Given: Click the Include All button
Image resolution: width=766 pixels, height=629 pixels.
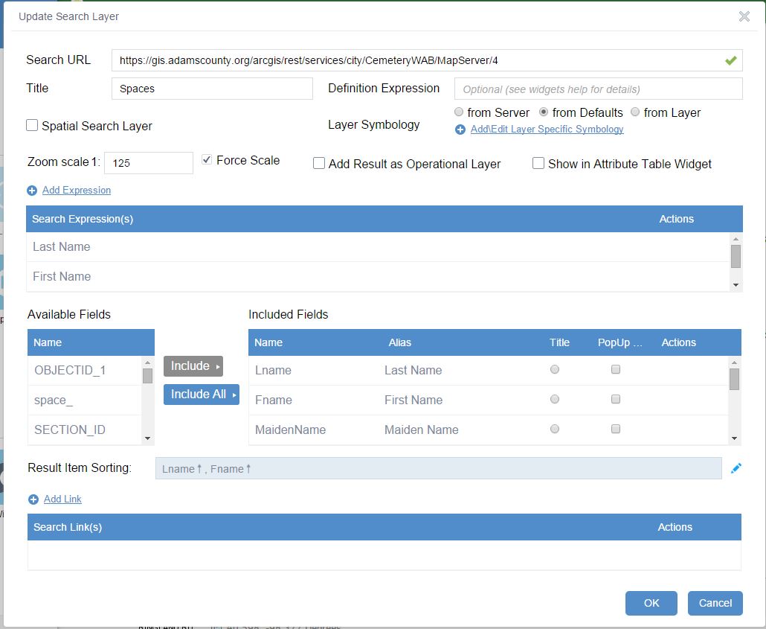Looking at the screenshot, I should pos(202,395).
